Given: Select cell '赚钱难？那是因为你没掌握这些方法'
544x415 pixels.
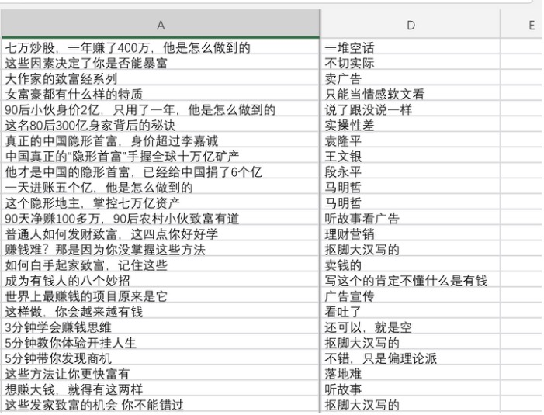Looking at the screenshot, I should pos(161,249).
